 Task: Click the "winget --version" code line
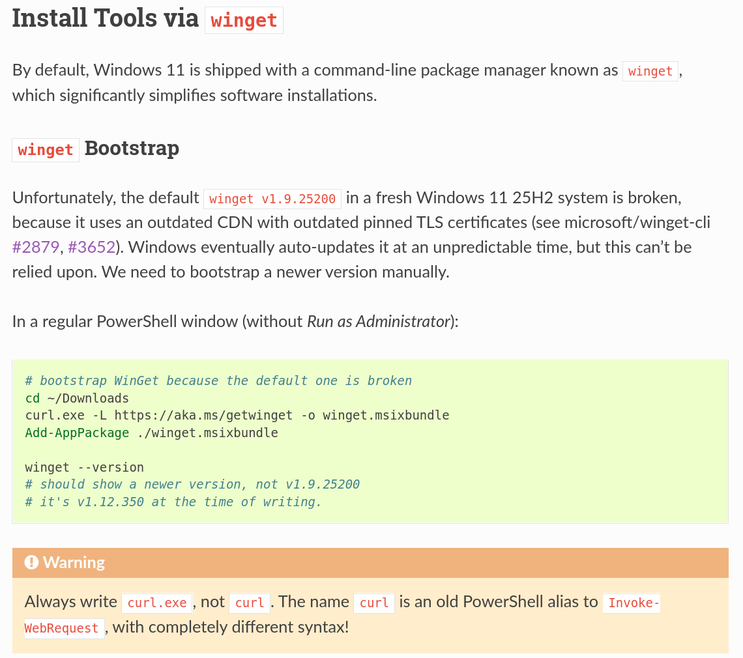pos(85,467)
